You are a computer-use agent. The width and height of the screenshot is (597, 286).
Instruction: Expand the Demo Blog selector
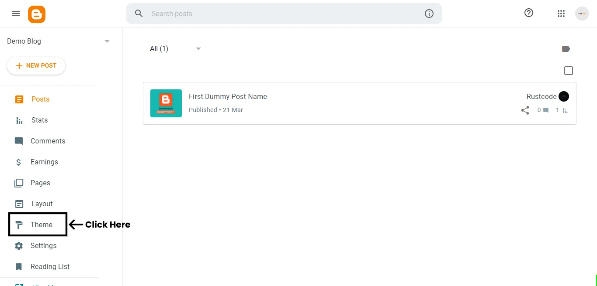point(107,41)
